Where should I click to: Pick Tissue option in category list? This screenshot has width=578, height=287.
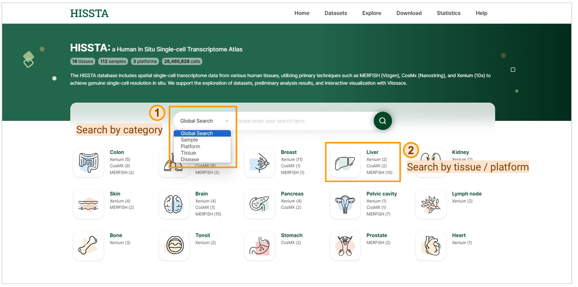(188, 153)
